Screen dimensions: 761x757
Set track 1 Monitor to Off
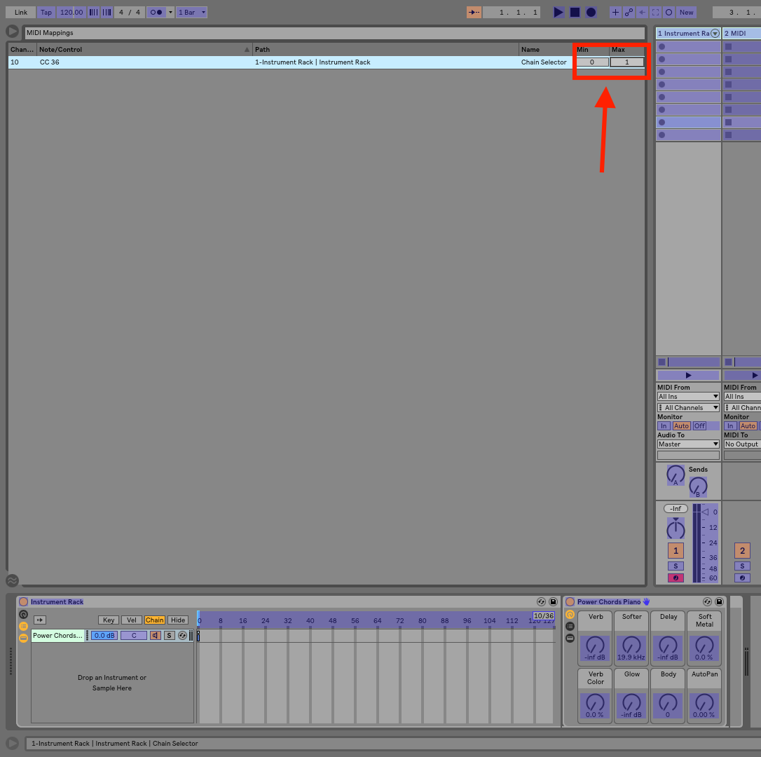coord(699,426)
